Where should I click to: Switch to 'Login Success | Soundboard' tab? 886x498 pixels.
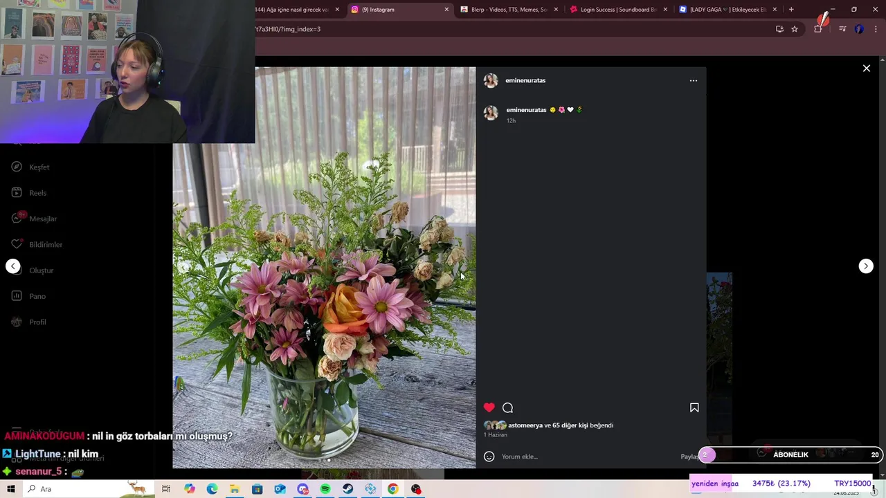pos(618,10)
